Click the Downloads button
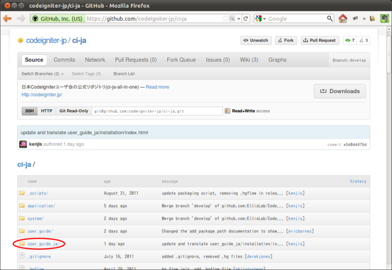The image size is (392, 270). pos(340,91)
